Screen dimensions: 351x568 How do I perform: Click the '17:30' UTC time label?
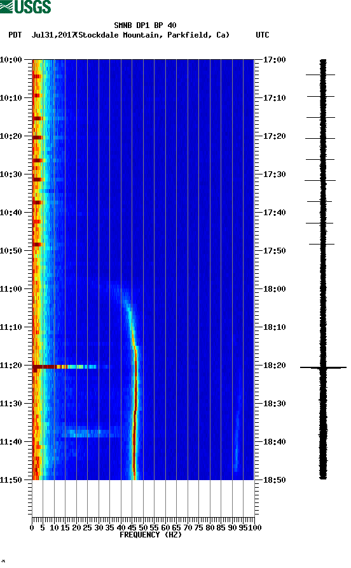[x=274, y=174]
